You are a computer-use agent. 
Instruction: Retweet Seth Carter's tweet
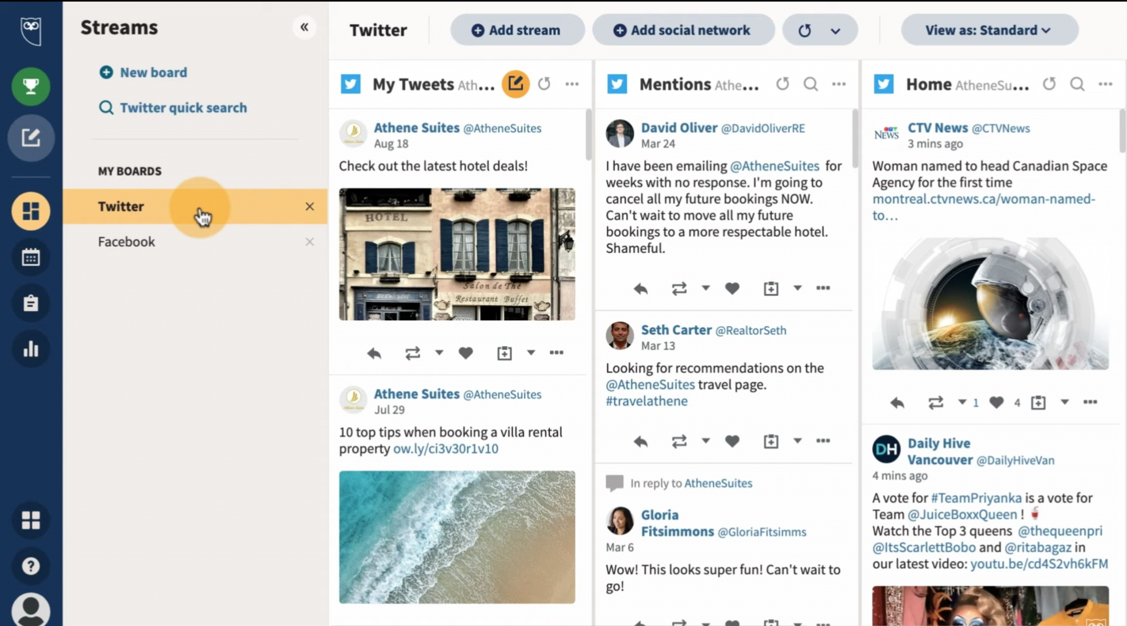point(679,441)
